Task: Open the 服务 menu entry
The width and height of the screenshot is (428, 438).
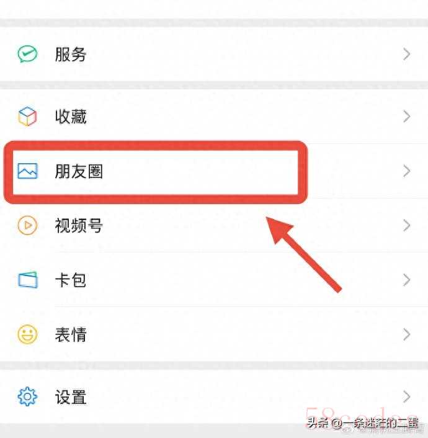Action: [214, 54]
